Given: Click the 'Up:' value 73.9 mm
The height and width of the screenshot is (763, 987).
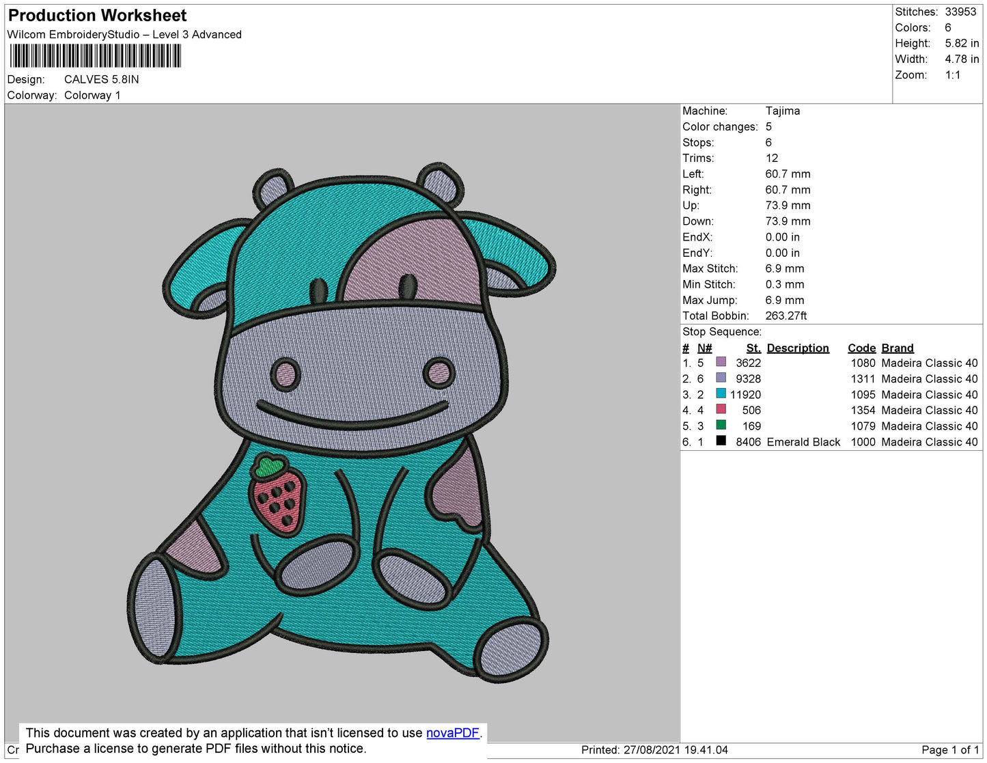Looking at the screenshot, I should (788, 206).
